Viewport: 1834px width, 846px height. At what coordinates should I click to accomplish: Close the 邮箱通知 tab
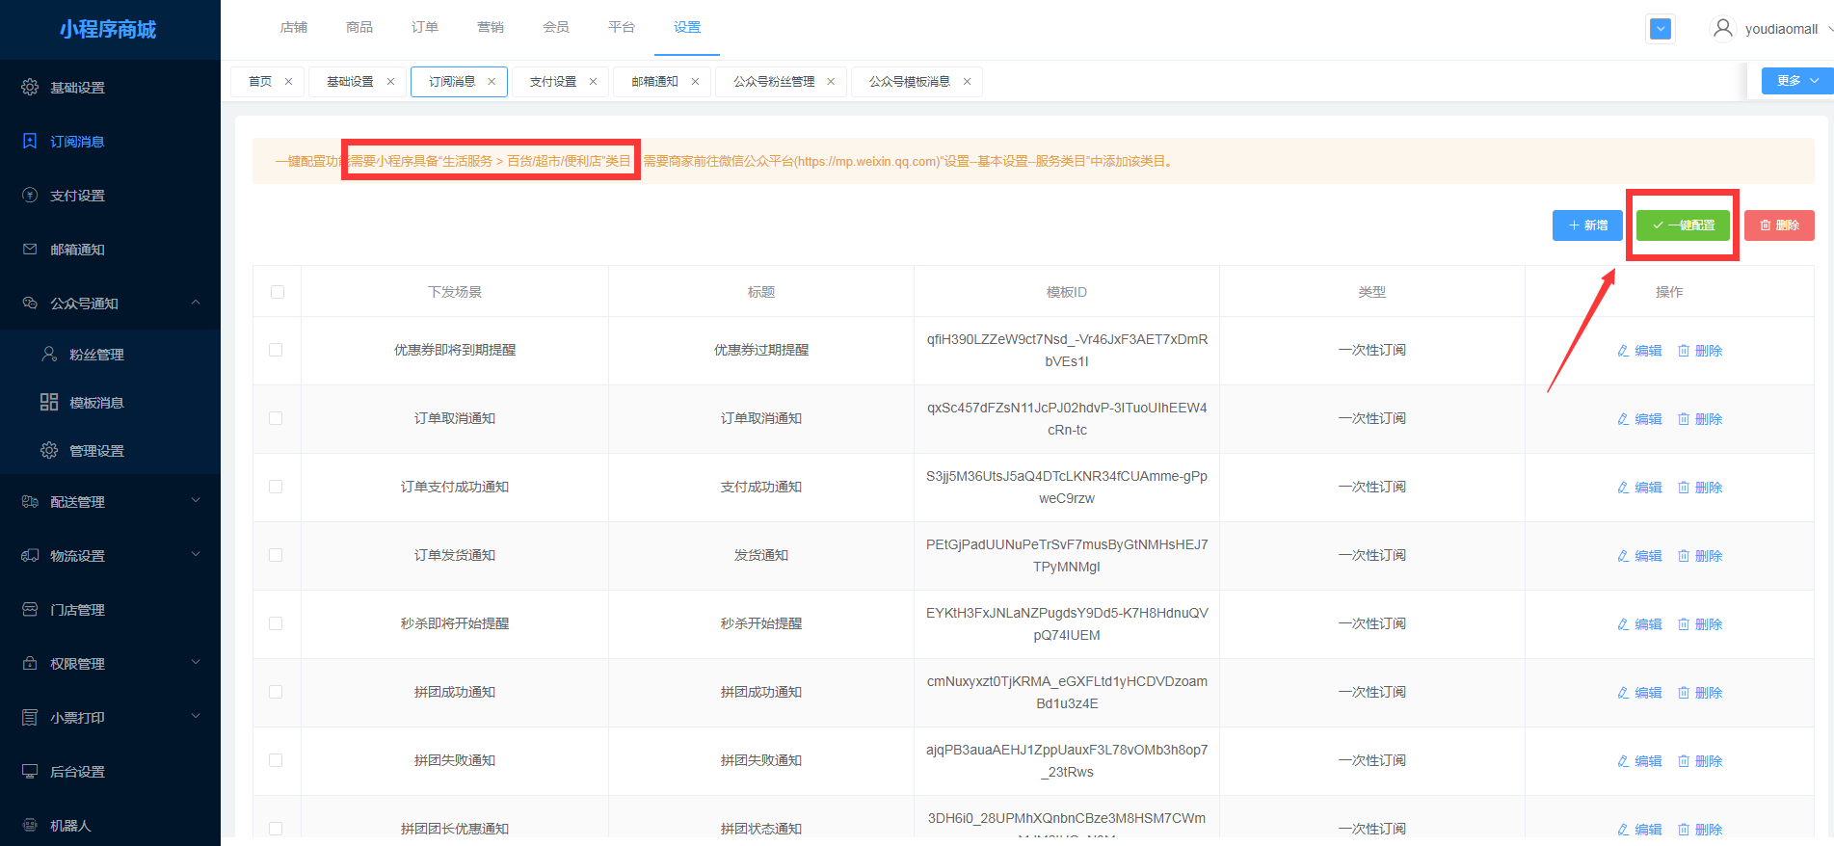coord(695,82)
